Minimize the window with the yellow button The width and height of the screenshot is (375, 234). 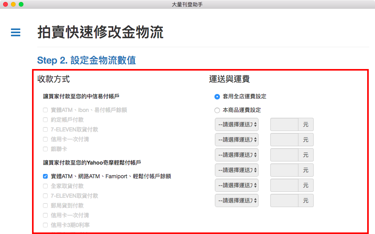tap(13, 4)
